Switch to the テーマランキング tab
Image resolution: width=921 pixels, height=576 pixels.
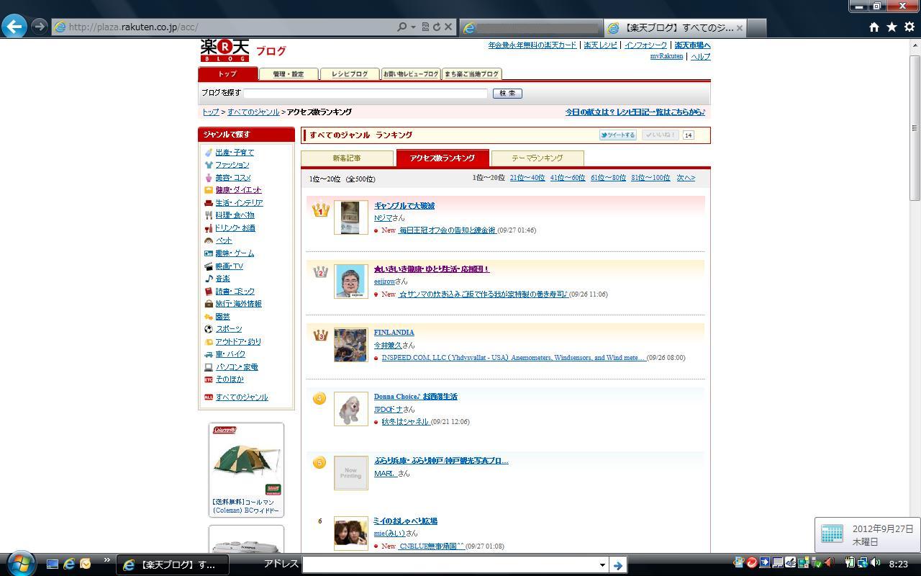coord(537,158)
